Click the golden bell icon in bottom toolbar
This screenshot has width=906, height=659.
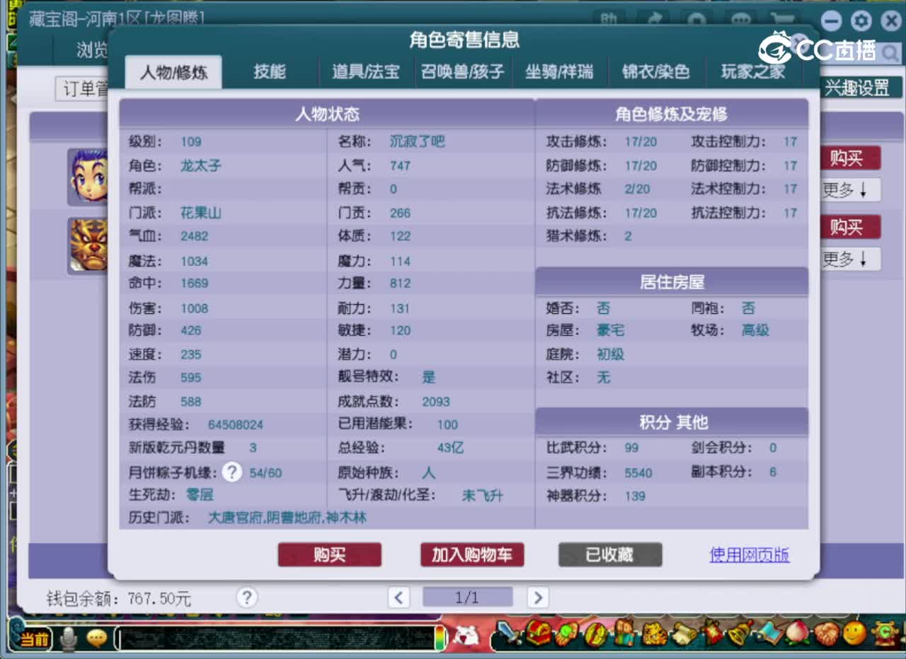740,633
